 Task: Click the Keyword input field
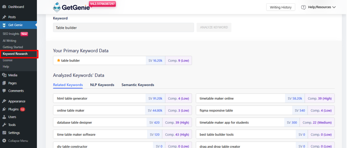tap(123, 28)
